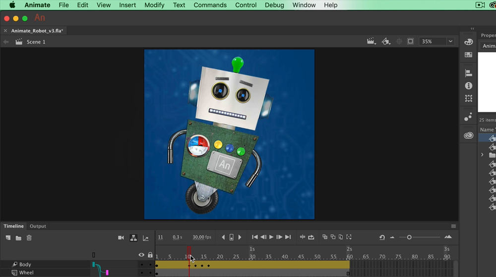Open layer depth graph icon

(145, 238)
